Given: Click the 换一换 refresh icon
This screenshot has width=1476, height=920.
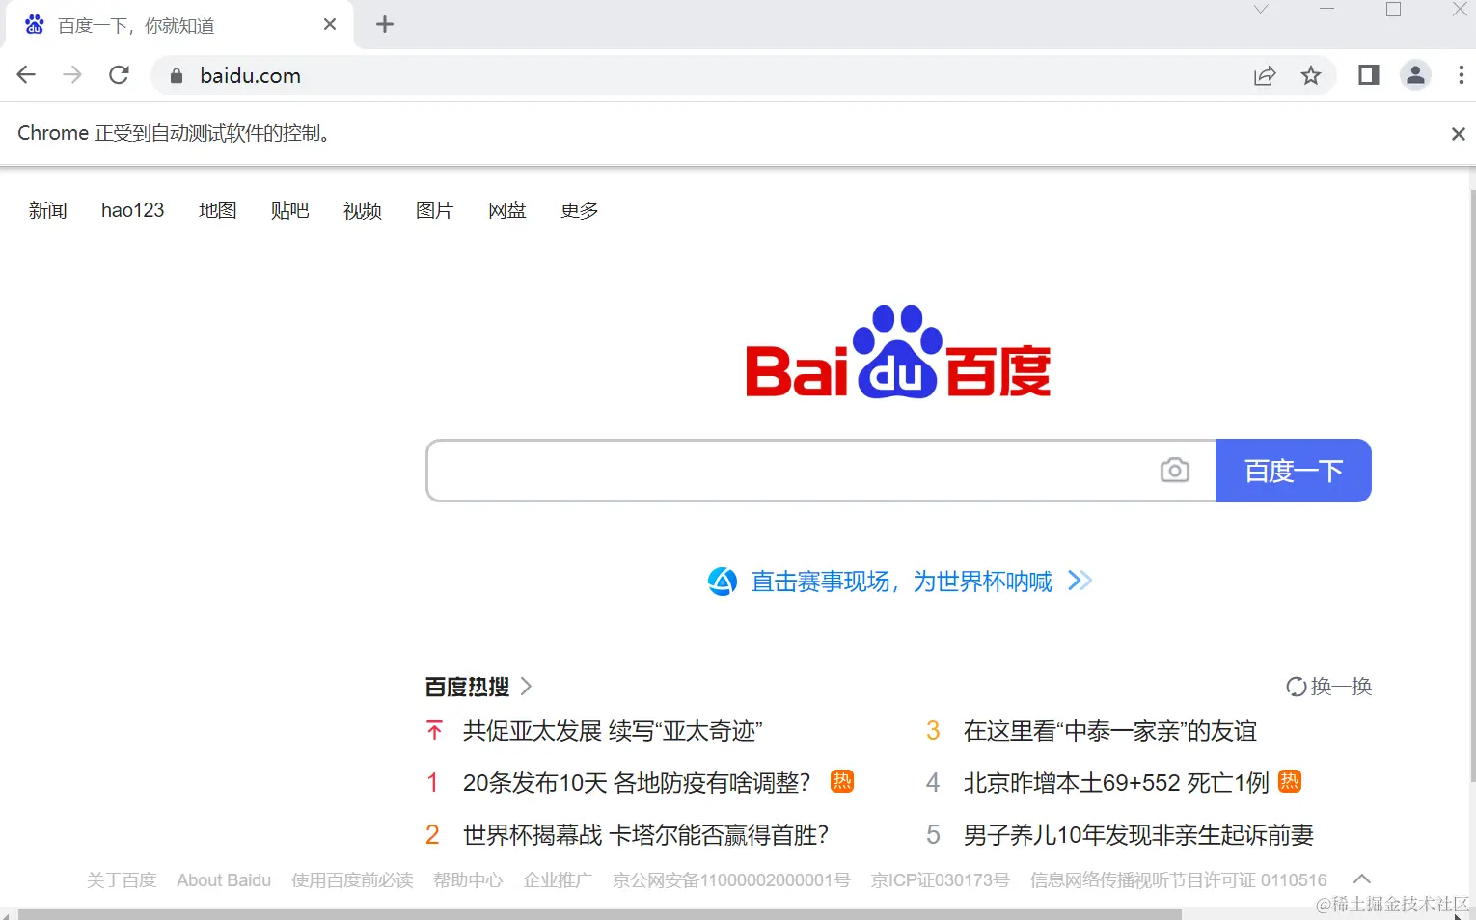Looking at the screenshot, I should 1297,687.
